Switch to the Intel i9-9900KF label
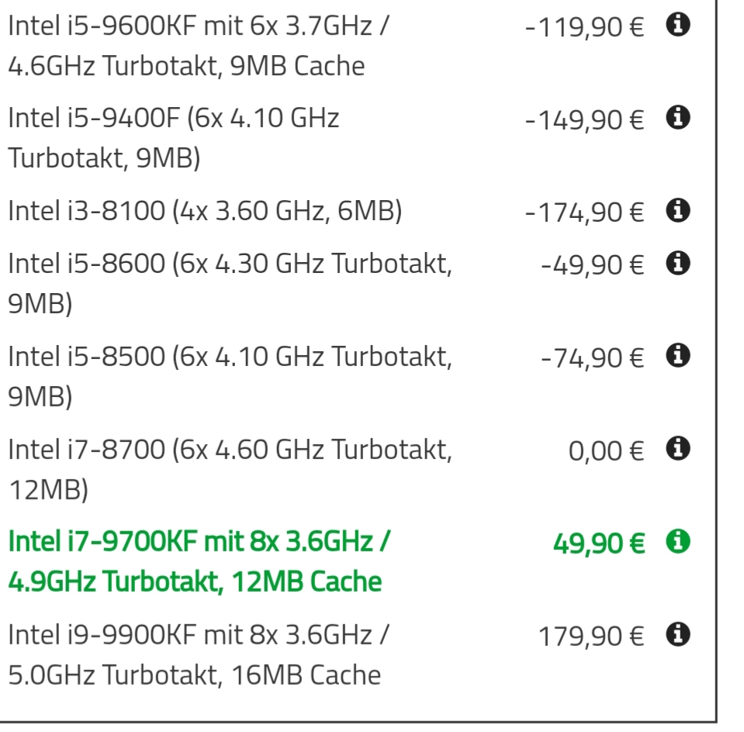The image size is (744, 732). (x=199, y=655)
